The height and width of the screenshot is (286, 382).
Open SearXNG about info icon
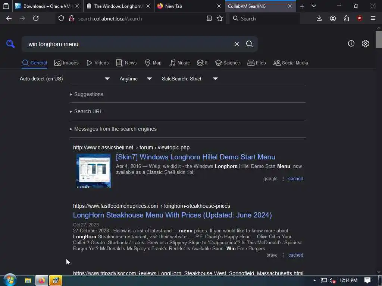coord(351,44)
